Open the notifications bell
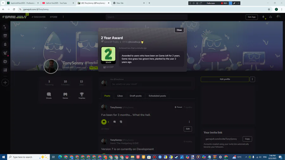Viewport: 285px width, 160px height. [263, 17]
